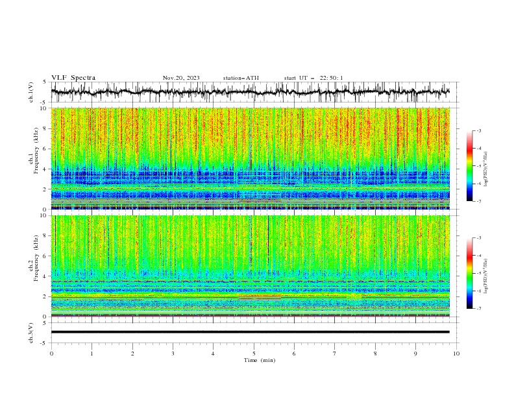514x397 pixels.
Task: Click tick label "1" on the Time axis
Action: coord(92,354)
